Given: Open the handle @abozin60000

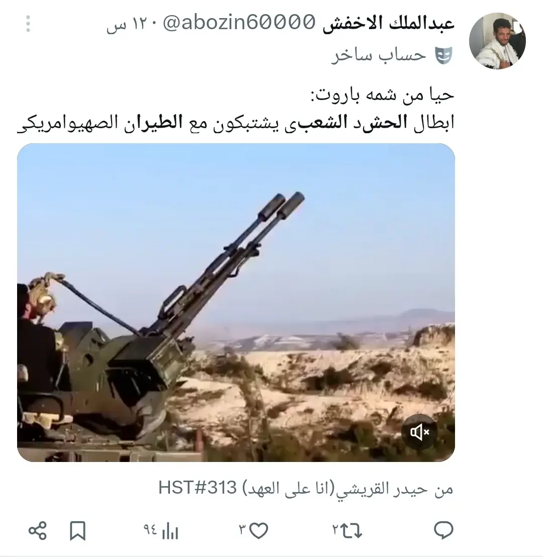Looking at the screenshot, I should (x=239, y=23).
